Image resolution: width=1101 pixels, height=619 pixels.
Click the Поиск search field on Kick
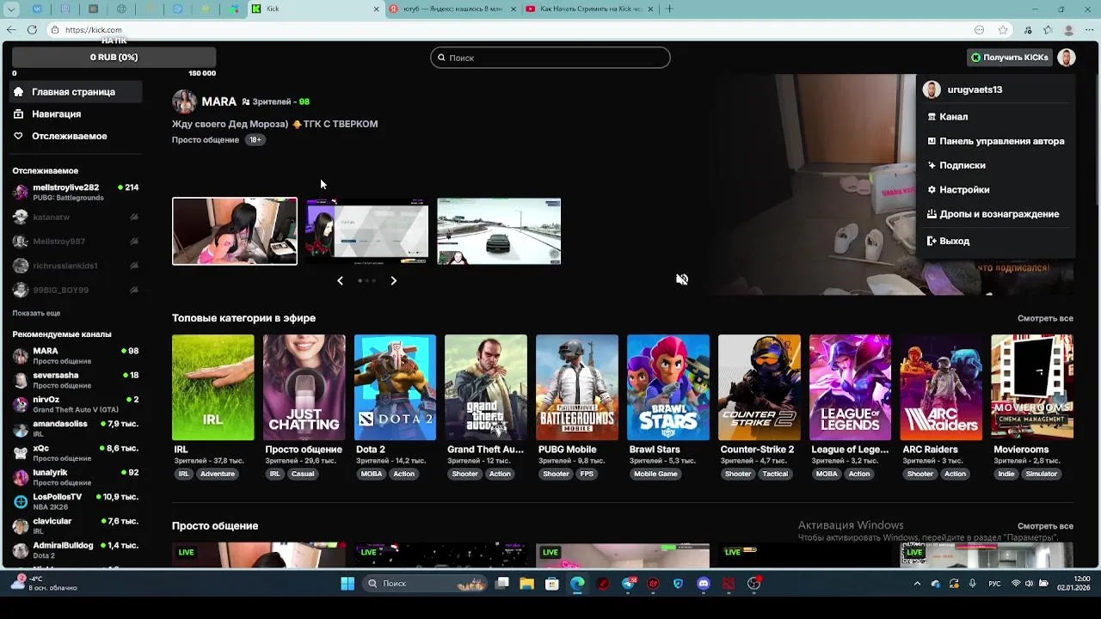[550, 58]
